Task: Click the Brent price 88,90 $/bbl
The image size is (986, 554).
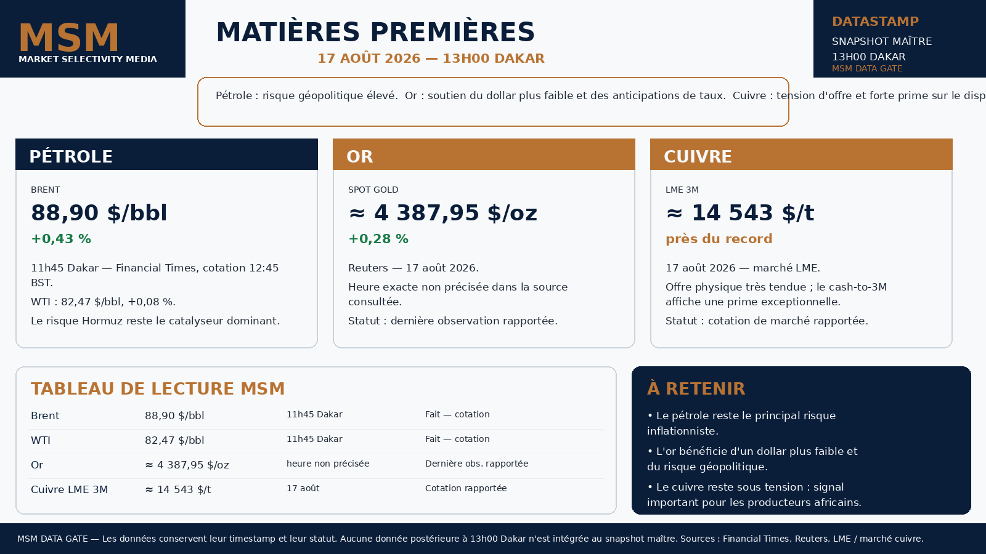Action: point(99,213)
